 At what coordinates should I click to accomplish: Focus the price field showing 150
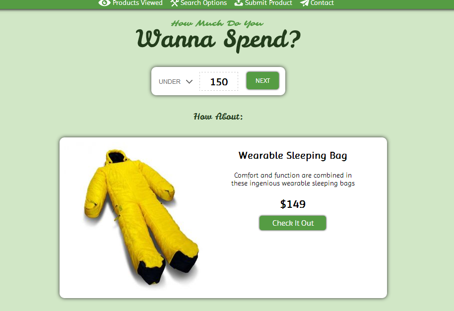[219, 81]
